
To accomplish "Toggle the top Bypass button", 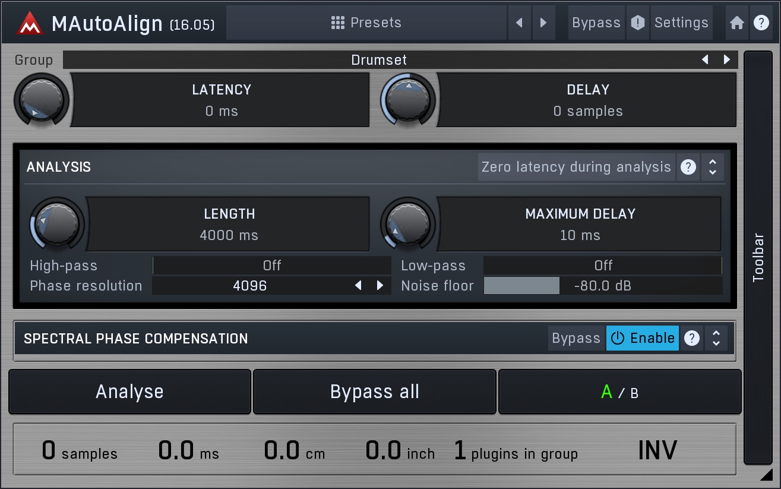I will [596, 23].
